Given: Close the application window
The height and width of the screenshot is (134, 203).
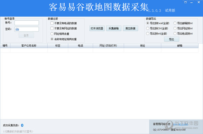Looking at the screenshot, I should 199,2.
